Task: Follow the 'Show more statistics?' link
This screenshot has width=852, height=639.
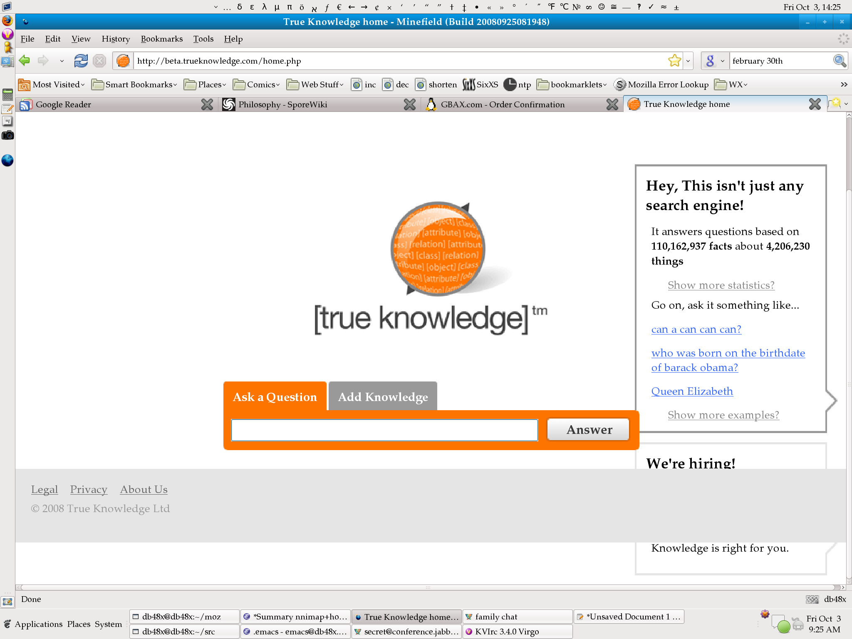Action: click(721, 285)
